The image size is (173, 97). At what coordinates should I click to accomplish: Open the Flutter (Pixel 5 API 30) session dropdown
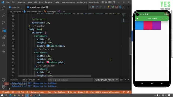point(106,80)
